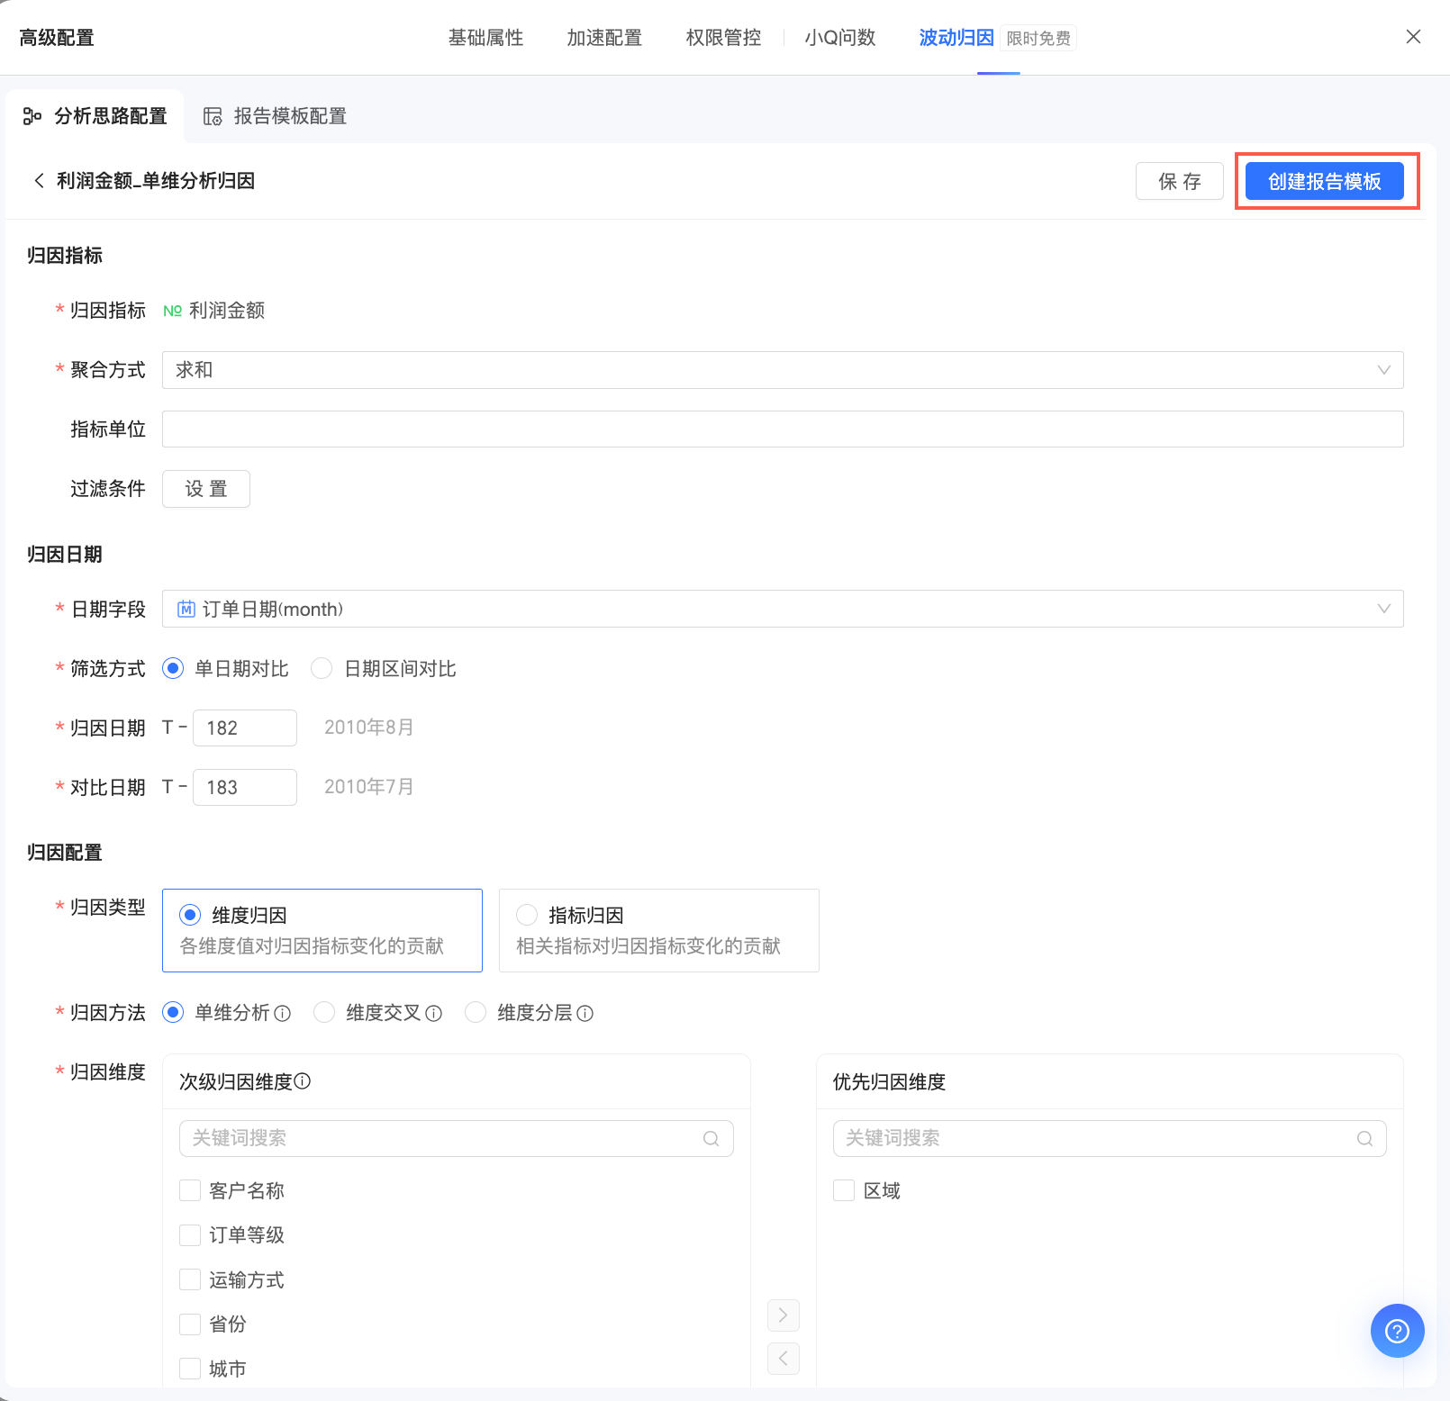Open the 日期字段 dropdown 订单日期(month)

(x=783, y=610)
